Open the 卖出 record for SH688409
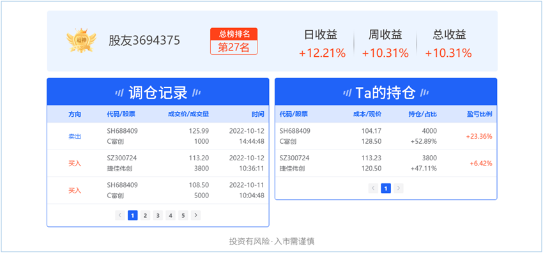Screen dimensions: 543x253 coord(158,136)
